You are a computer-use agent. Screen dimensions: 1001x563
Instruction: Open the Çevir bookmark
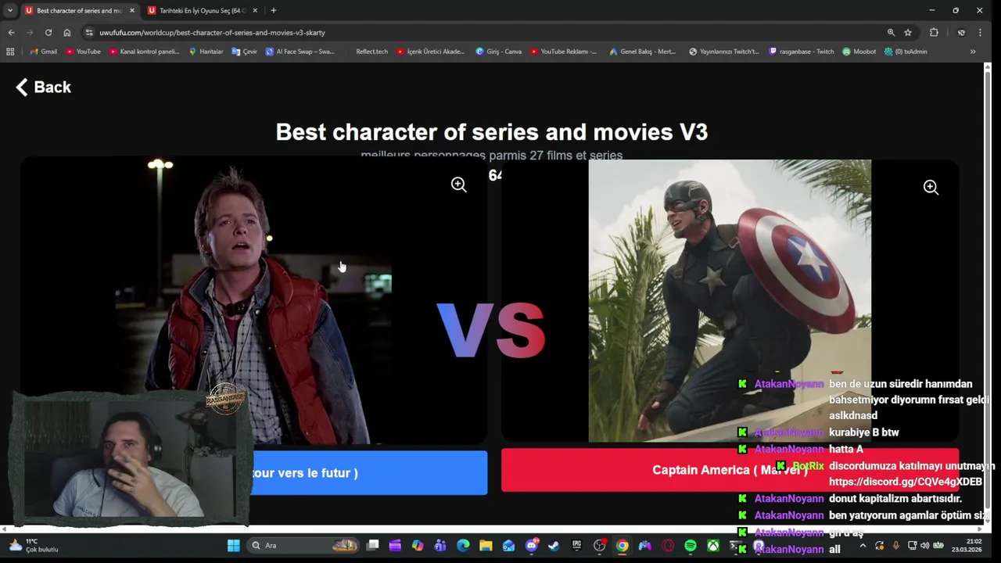pyautogui.click(x=244, y=52)
